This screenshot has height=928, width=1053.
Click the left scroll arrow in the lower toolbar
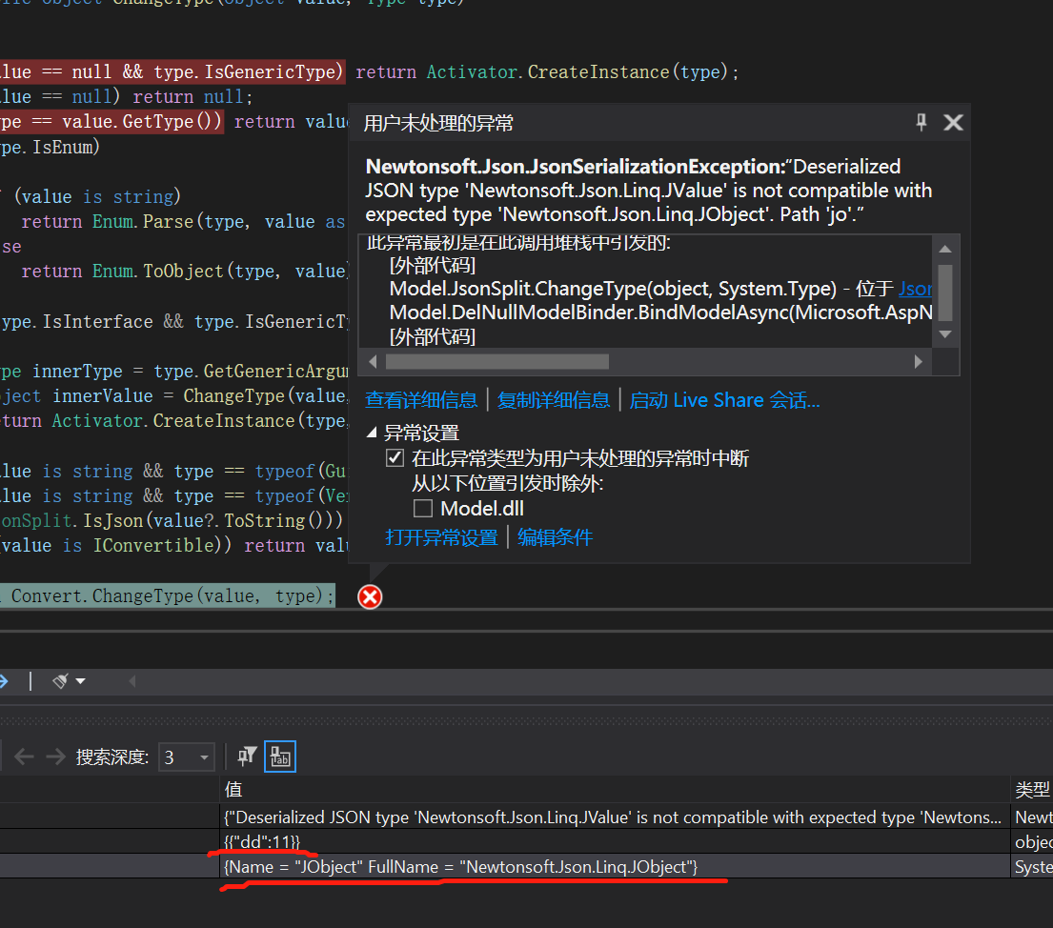pos(132,681)
